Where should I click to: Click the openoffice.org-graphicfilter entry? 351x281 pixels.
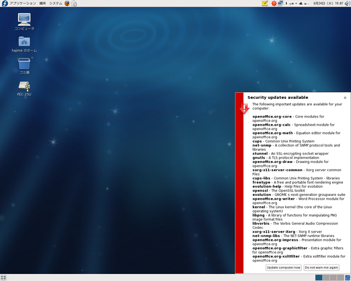pyautogui.click(x=298, y=250)
